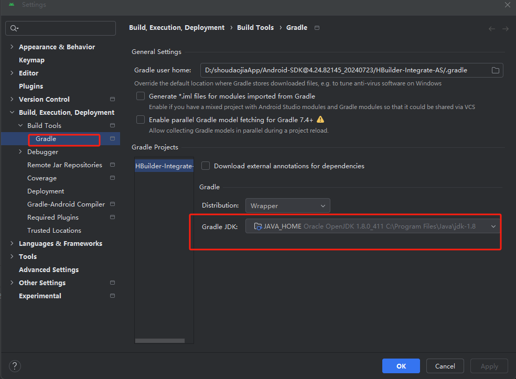This screenshot has width=516, height=379.
Task: Open the Gradle JDK dropdown
Action: [372, 226]
